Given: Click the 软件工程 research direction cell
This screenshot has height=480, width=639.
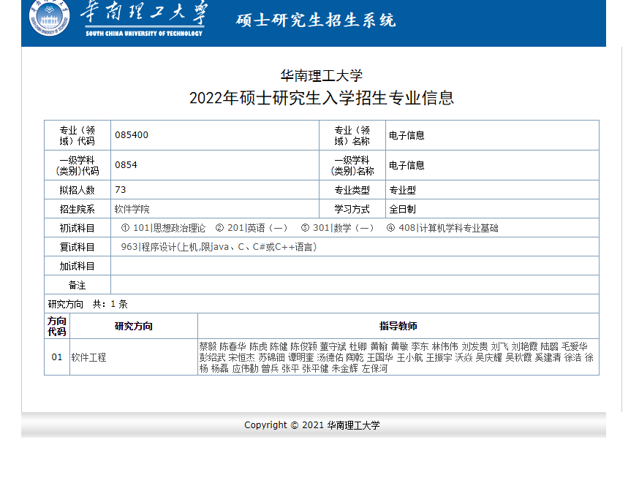Looking at the screenshot, I should (x=134, y=357).
